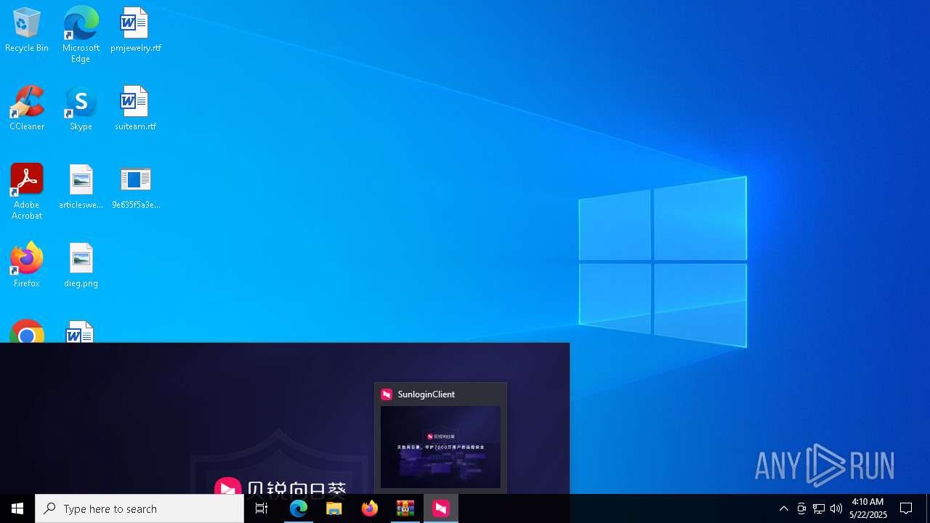Select the suiteam.rtf document icon
The width and height of the screenshot is (930, 523).
point(135,108)
